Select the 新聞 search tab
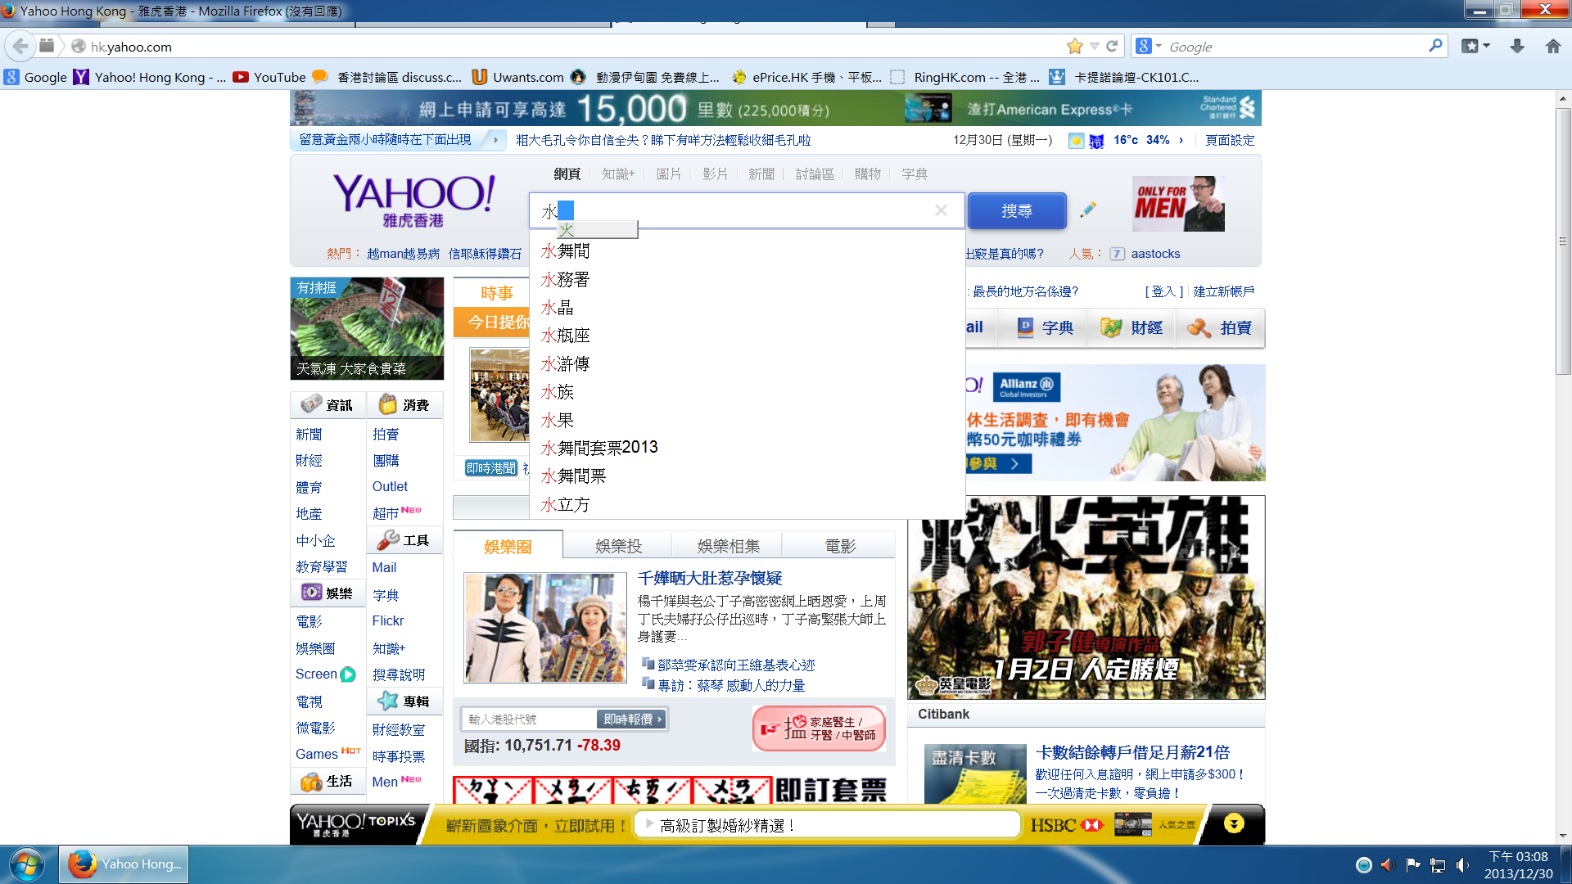 761,174
